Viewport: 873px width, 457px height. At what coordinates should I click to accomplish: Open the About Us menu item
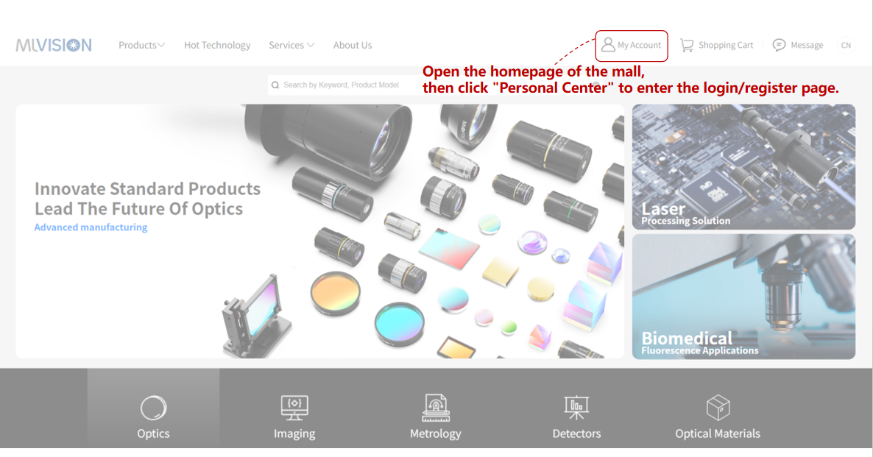pyautogui.click(x=353, y=45)
